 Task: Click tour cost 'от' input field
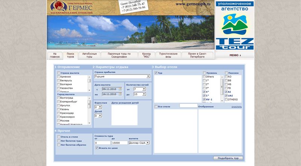pos(102,143)
